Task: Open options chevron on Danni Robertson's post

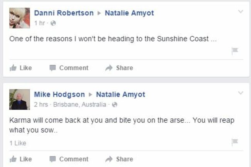Action: click(241, 12)
